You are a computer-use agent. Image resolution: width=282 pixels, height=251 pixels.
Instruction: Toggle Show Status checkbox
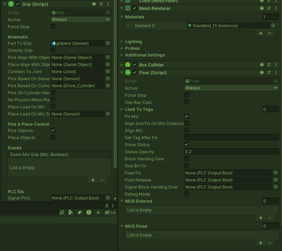(187, 144)
